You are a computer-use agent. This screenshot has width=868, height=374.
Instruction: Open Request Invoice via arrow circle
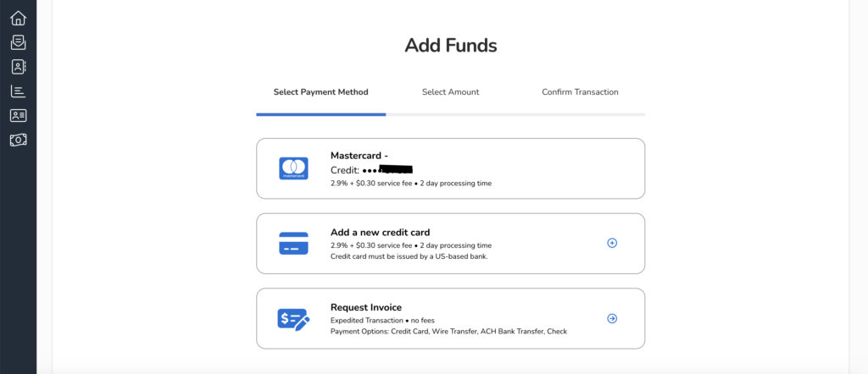click(x=612, y=319)
